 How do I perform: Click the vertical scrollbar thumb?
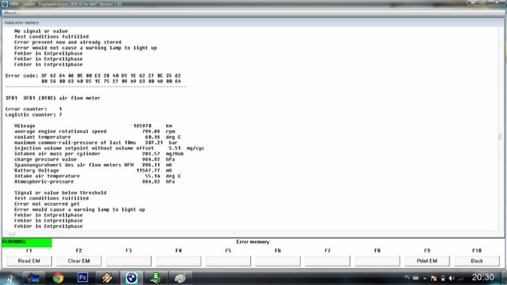(x=501, y=137)
